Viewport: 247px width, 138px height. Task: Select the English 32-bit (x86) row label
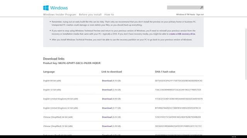(52, 90)
